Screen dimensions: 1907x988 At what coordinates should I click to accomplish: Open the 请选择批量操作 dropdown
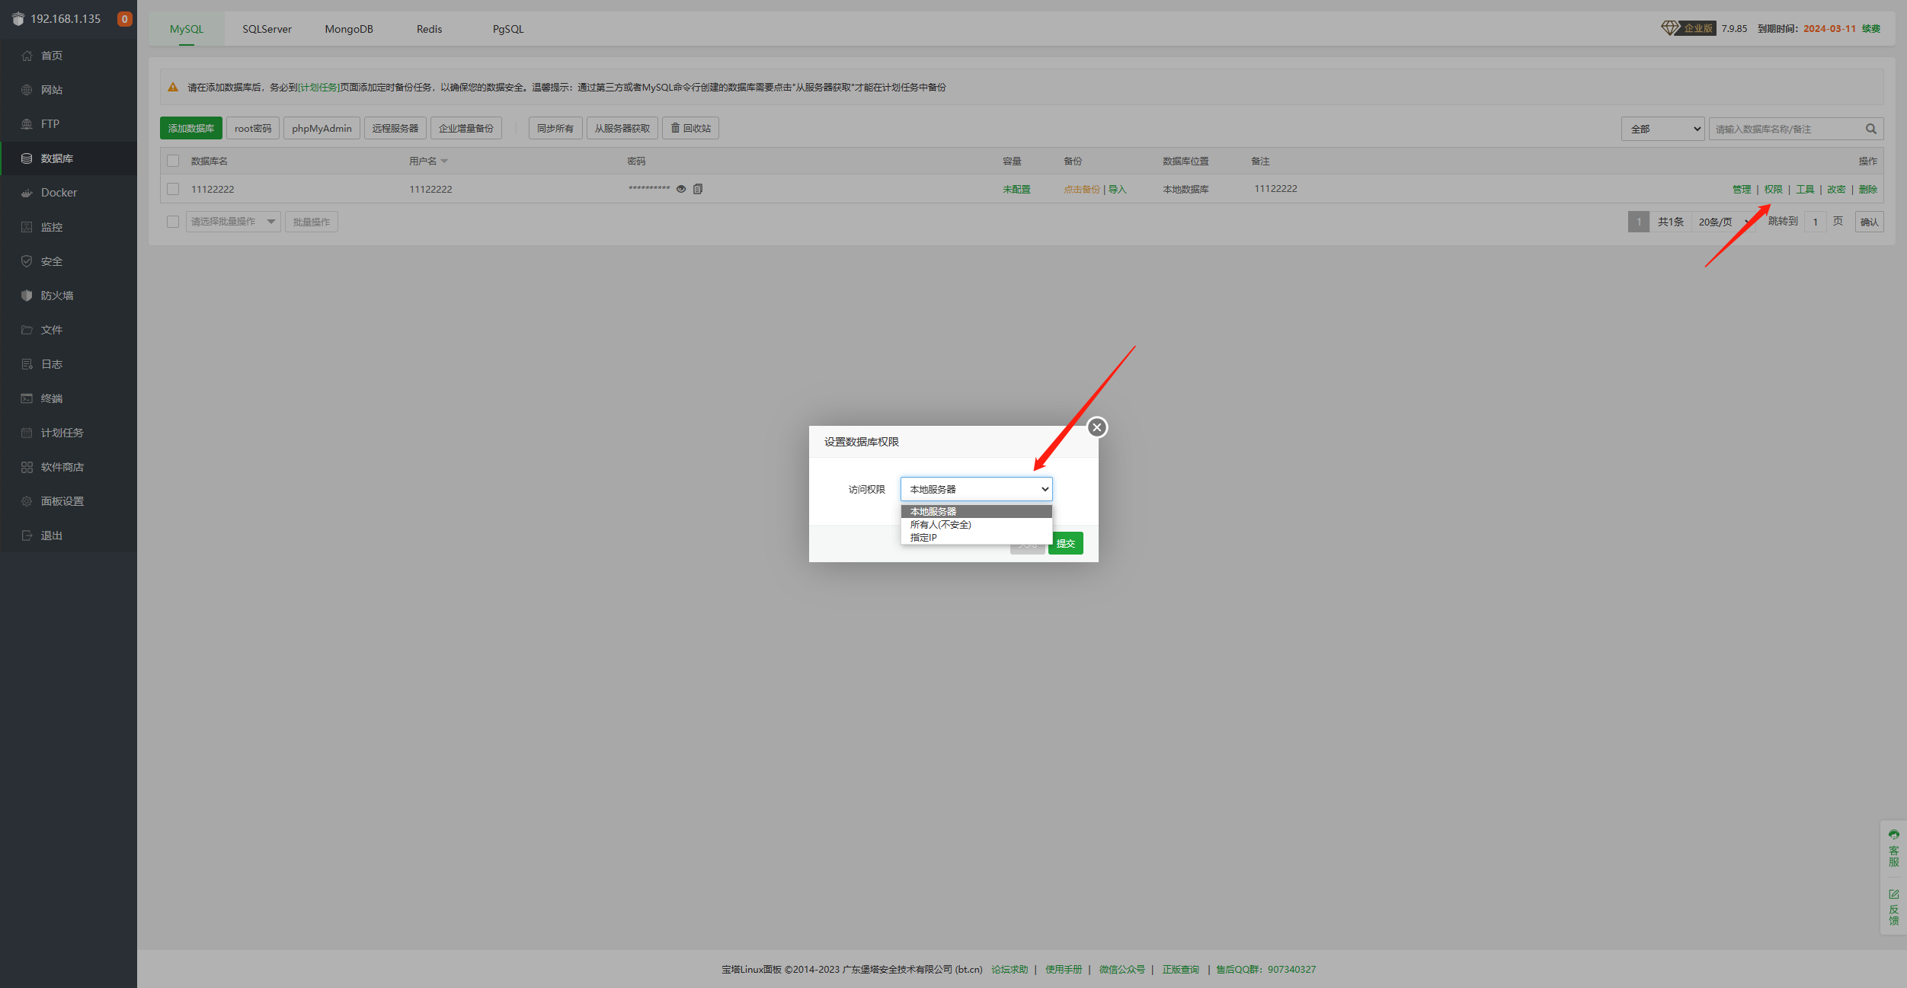pos(233,222)
